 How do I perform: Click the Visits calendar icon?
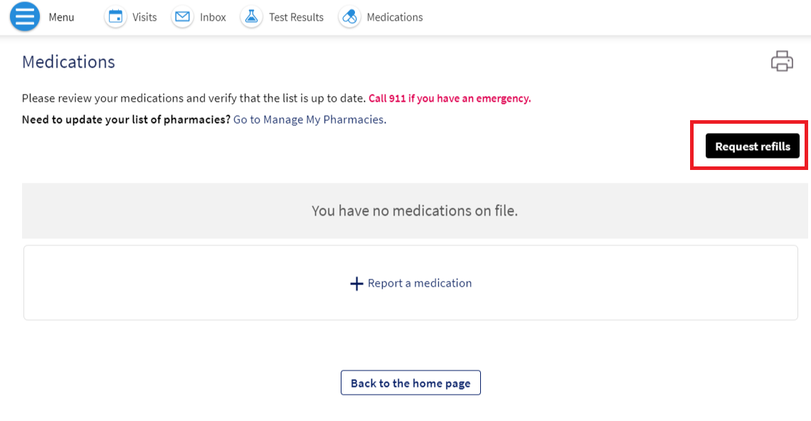click(115, 16)
